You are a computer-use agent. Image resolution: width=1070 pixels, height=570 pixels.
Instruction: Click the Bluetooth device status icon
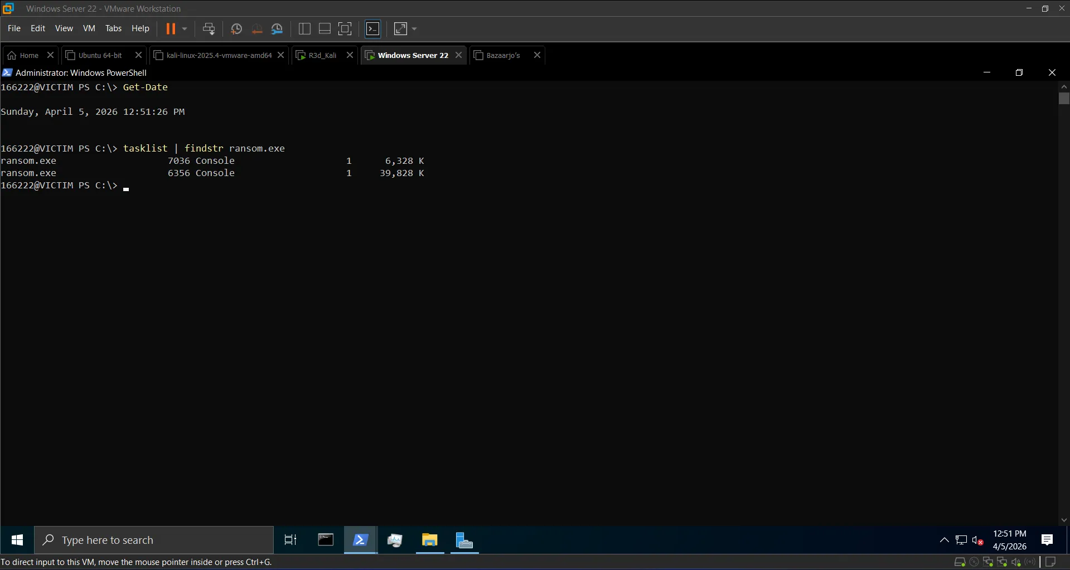[1030, 562]
